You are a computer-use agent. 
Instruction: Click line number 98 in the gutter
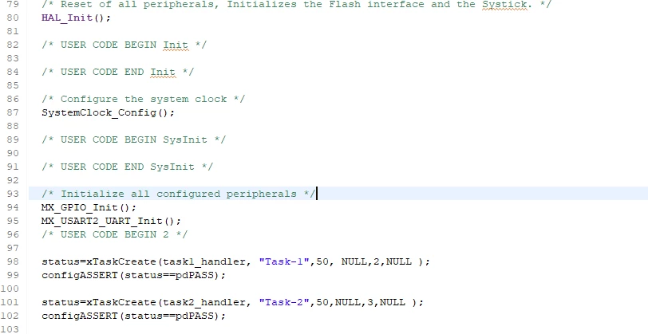[13, 261]
